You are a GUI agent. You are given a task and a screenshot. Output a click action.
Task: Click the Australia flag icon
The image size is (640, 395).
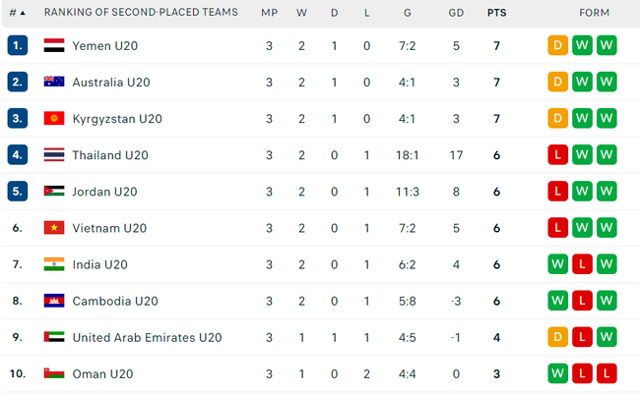(54, 83)
